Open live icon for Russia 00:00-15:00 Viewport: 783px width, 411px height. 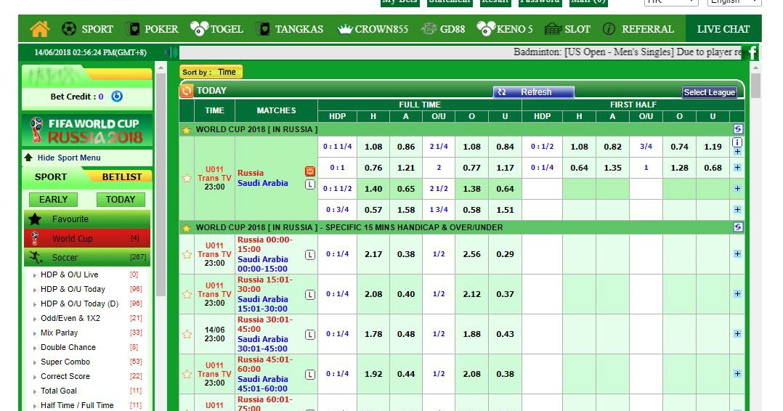tap(310, 255)
